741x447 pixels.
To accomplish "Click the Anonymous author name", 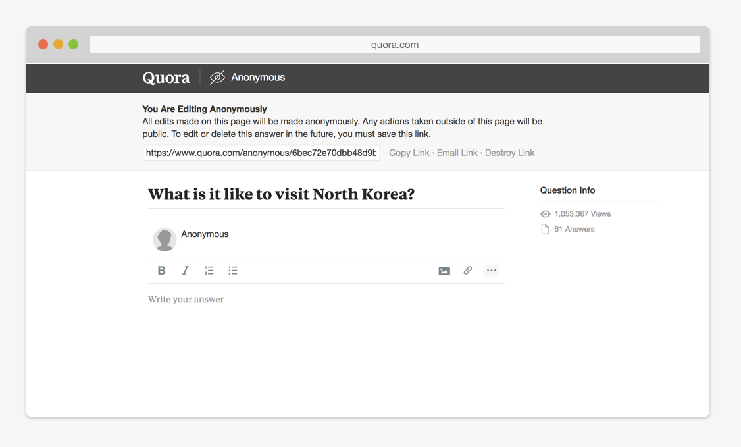I will (x=205, y=234).
